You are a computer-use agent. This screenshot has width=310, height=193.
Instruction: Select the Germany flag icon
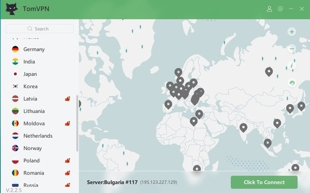pyautogui.click(x=15, y=50)
